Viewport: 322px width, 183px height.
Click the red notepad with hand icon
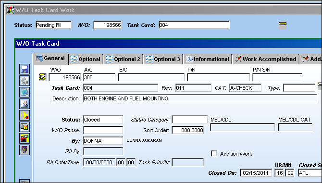click(25, 138)
